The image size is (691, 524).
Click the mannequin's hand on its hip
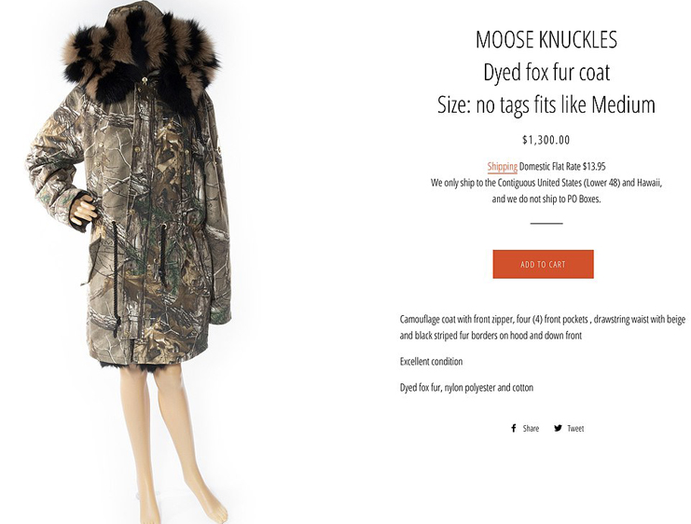[x=83, y=210]
